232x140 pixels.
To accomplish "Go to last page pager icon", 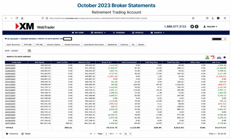I will (121, 134).
